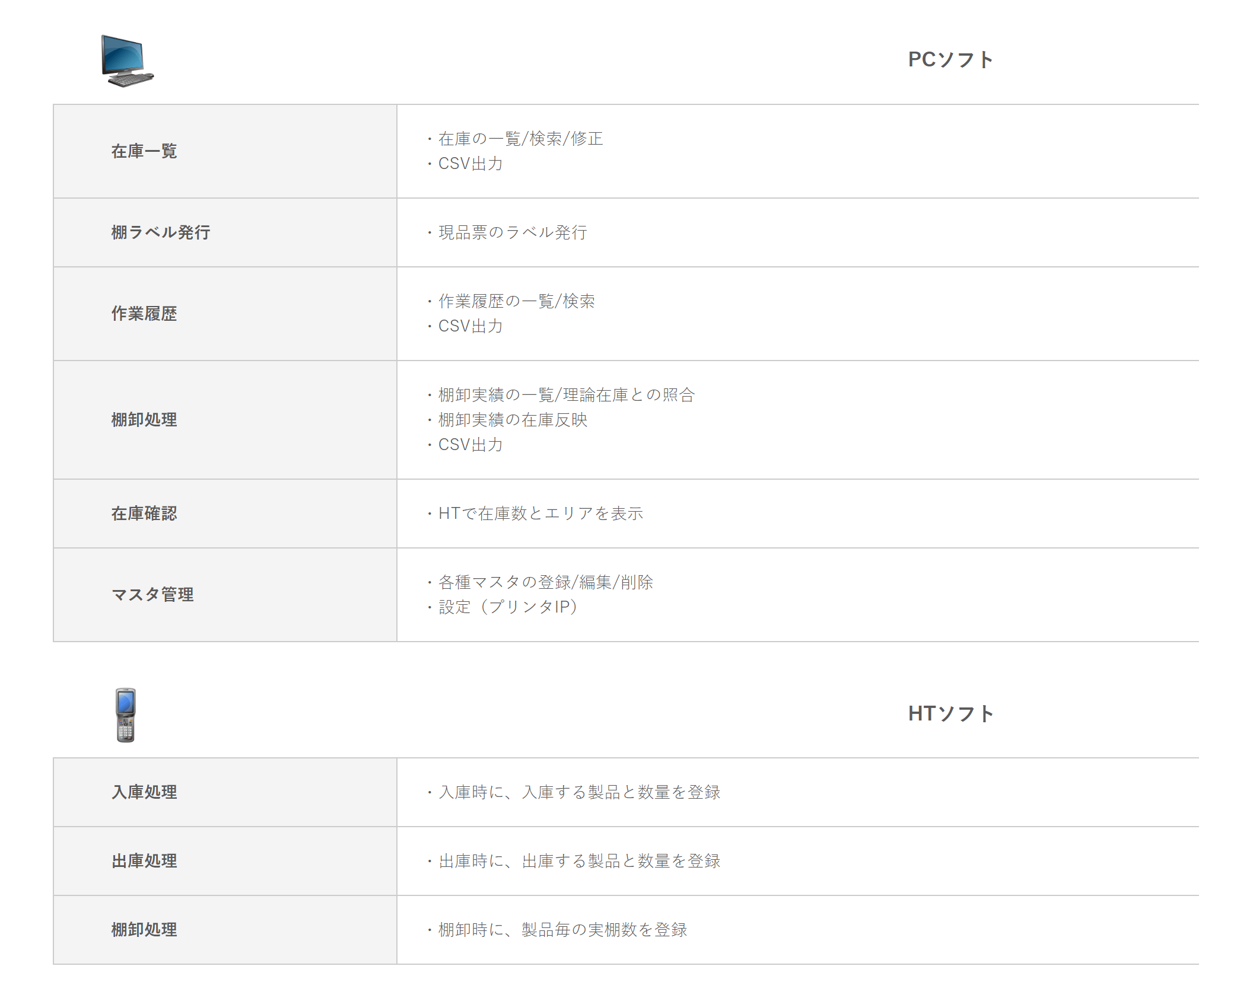The width and height of the screenshot is (1253, 998).
Task: Select the 棚ラベル発行 row label
Action: (x=161, y=232)
